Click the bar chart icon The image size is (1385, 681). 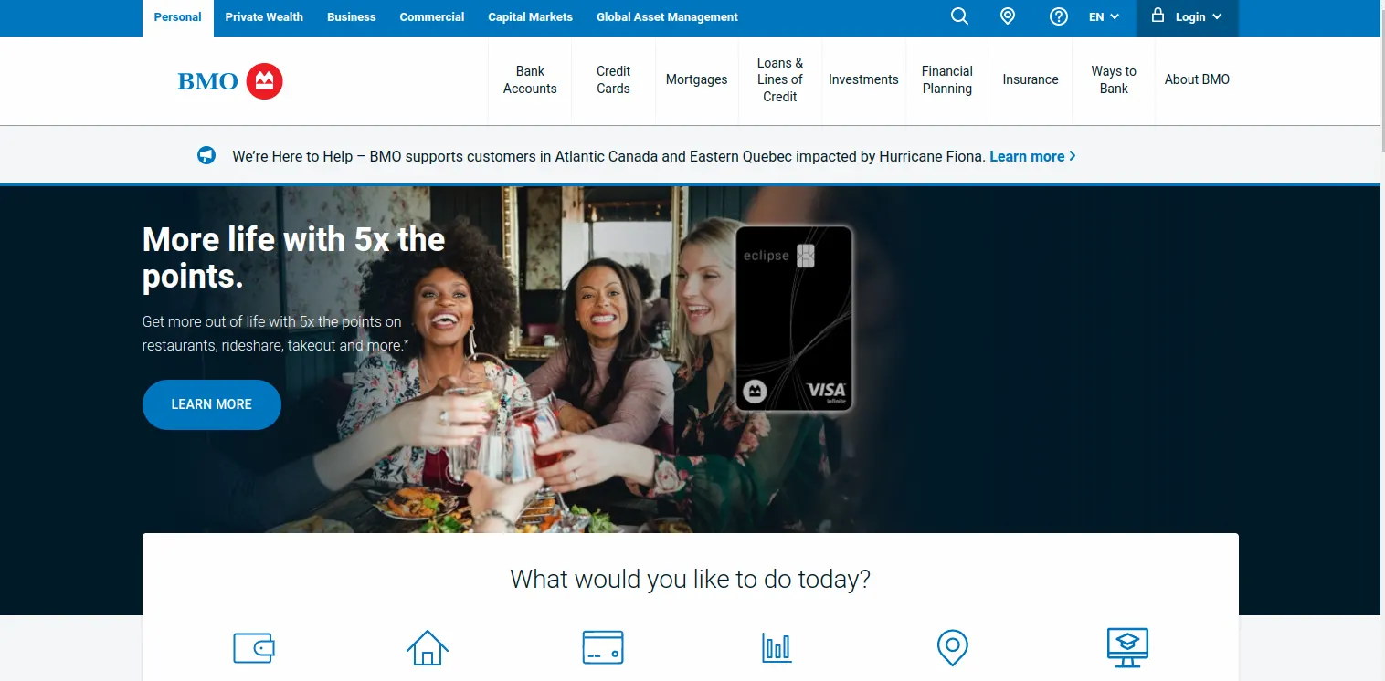(777, 648)
